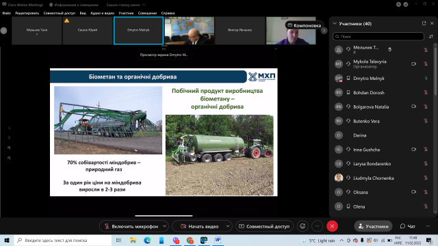Pop out the participants panel
The width and height of the screenshot is (438, 246).
(424, 23)
